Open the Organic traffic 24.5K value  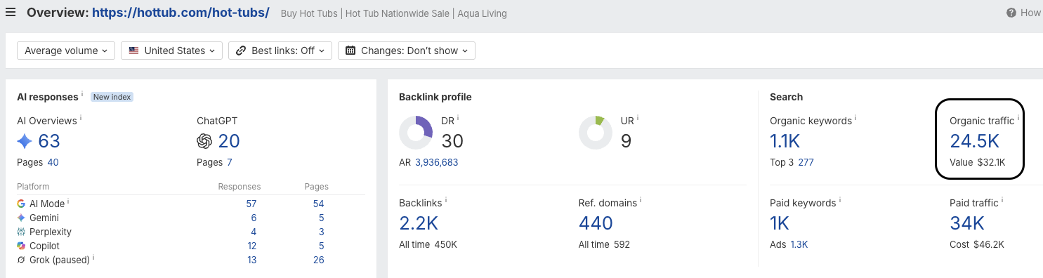(974, 141)
